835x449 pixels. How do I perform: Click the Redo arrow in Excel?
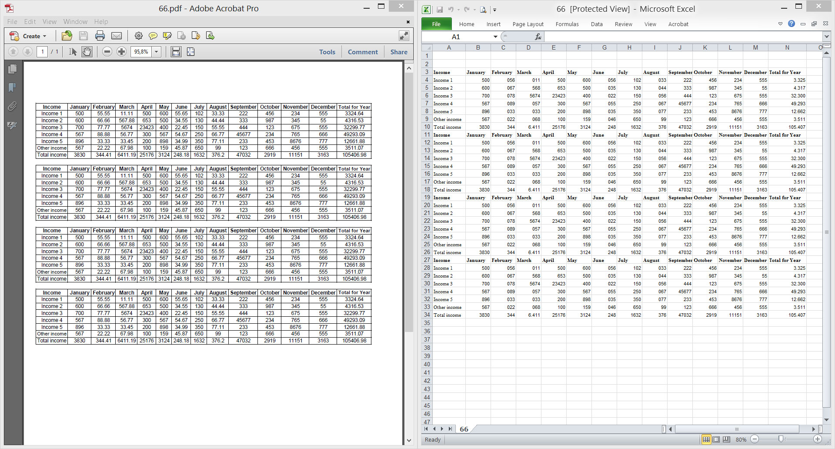tap(467, 9)
